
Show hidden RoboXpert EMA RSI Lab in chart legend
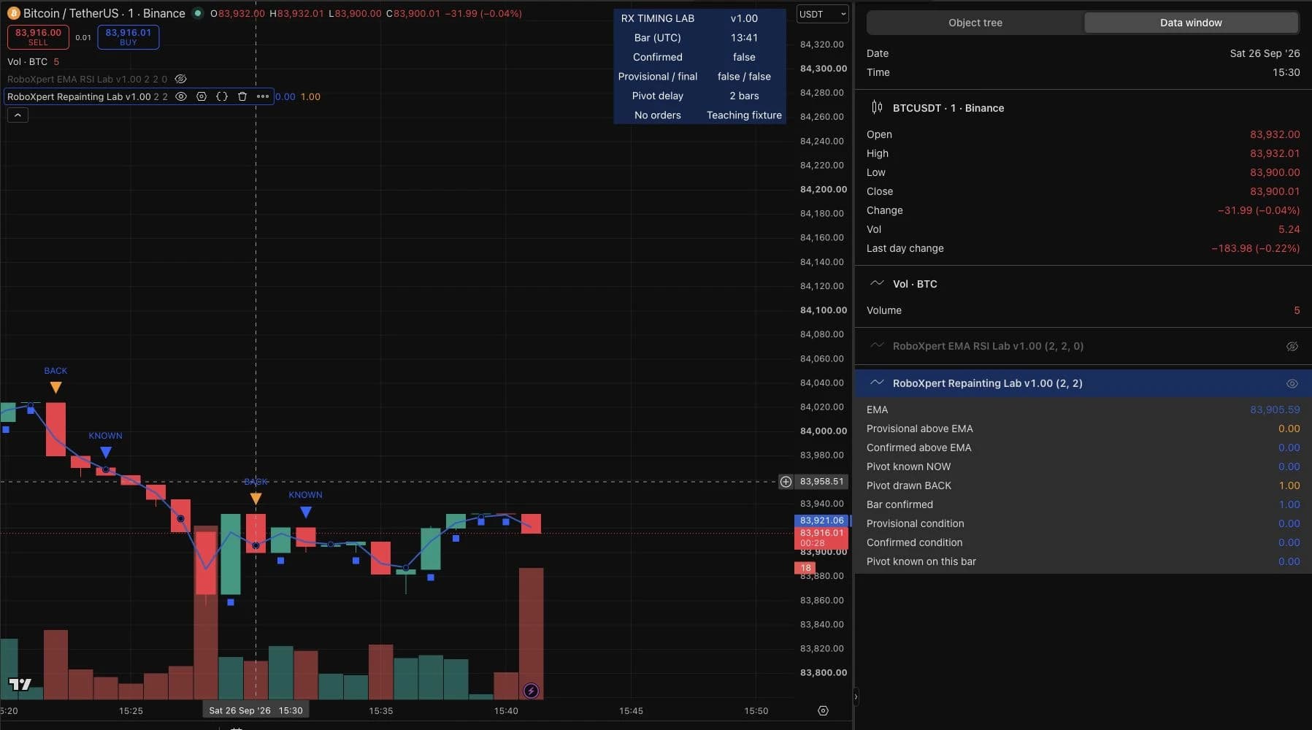tap(181, 79)
